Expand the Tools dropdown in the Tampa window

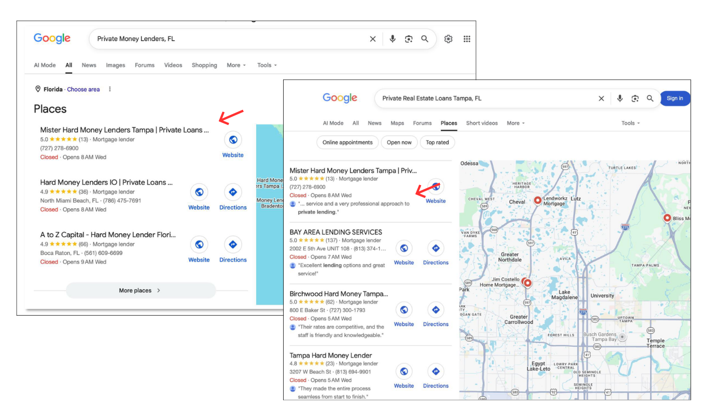point(631,123)
